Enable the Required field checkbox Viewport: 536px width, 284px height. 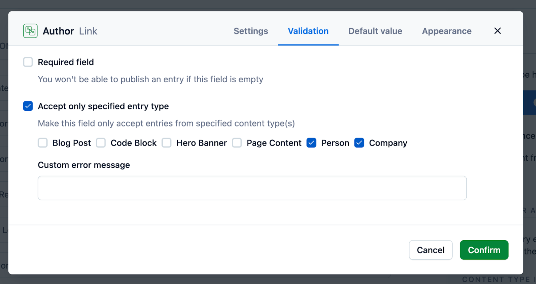[28, 62]
